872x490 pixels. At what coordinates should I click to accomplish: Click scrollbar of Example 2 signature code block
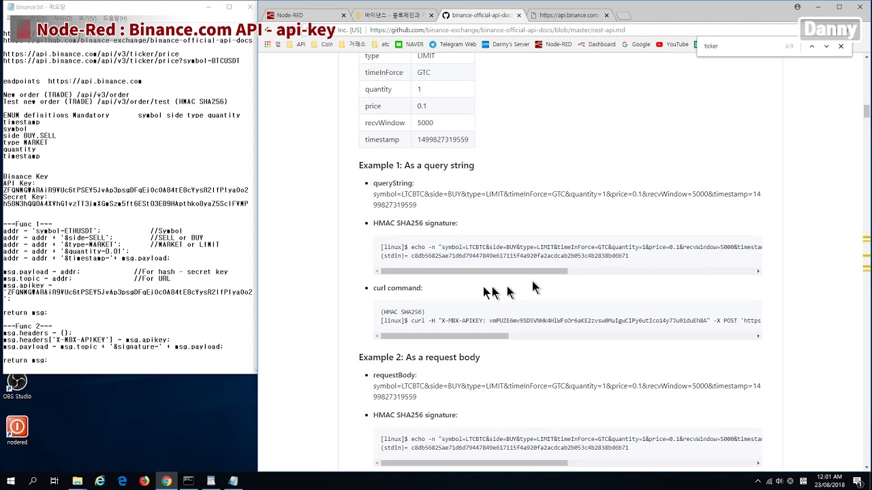point(474,463)
